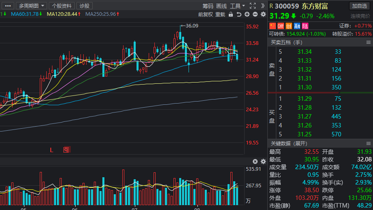The height and width of the screenshot is (210, 373).
Task: Select buy level 4 price 31.26
Action: [304, 125]
